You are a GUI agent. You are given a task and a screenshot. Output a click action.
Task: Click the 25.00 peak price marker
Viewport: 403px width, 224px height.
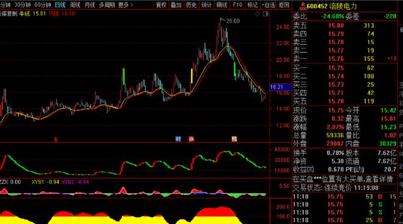(233, 21)
